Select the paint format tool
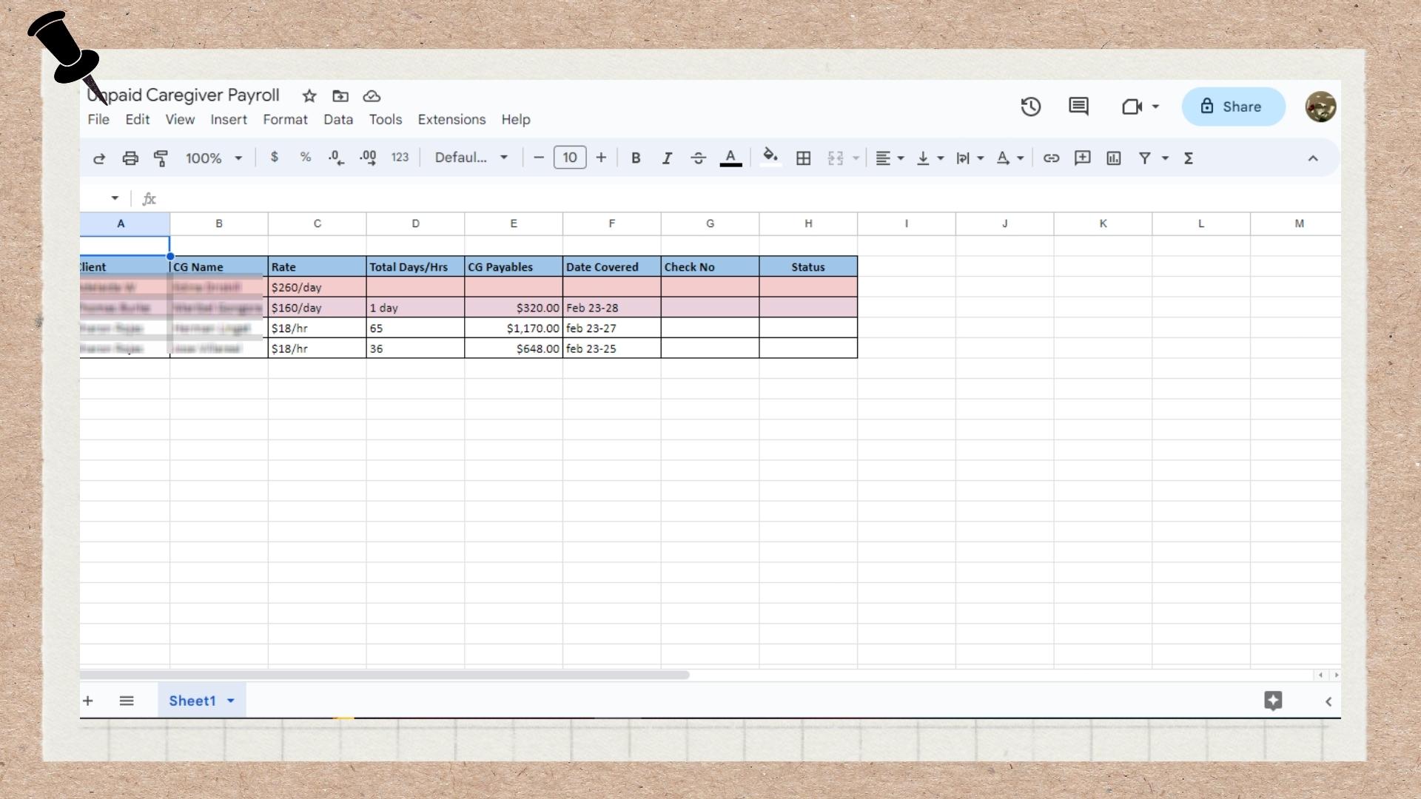The width and height of the screenshot is (1421, 799). 161,158
